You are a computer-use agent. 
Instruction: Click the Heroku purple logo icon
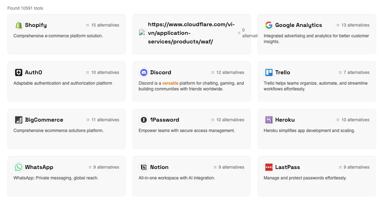(269, 120)
